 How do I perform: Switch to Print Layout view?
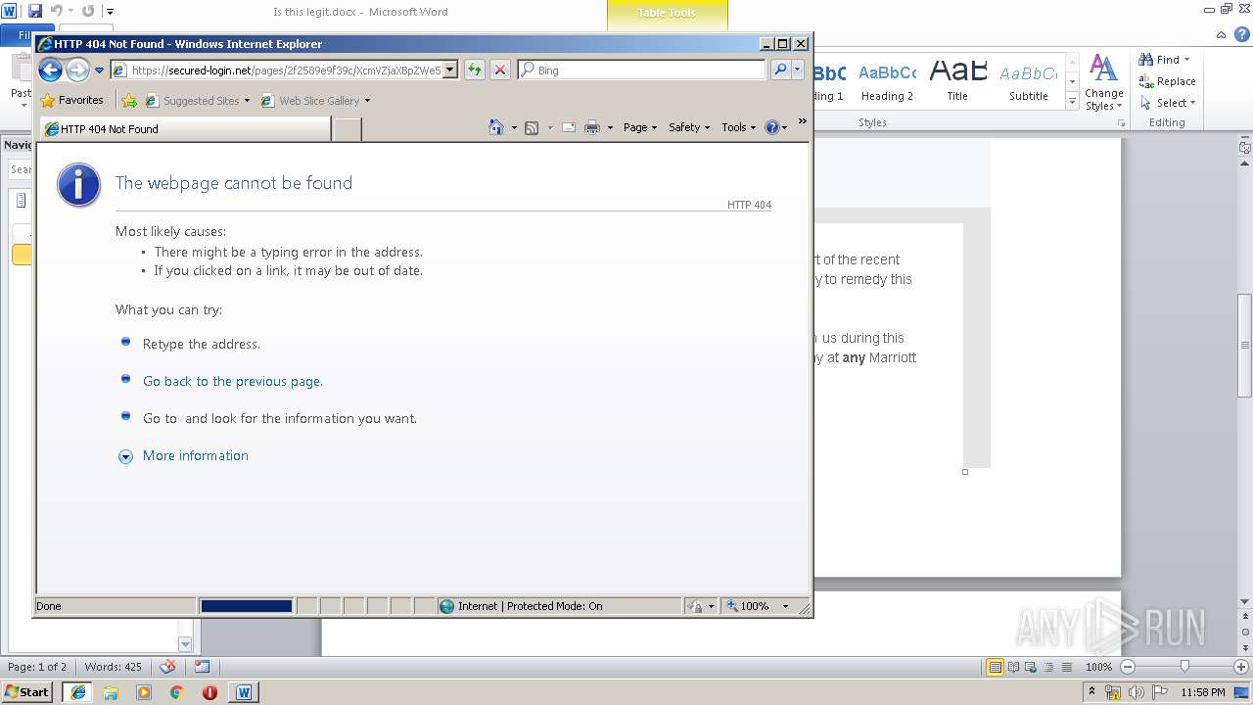click(995, 667)
